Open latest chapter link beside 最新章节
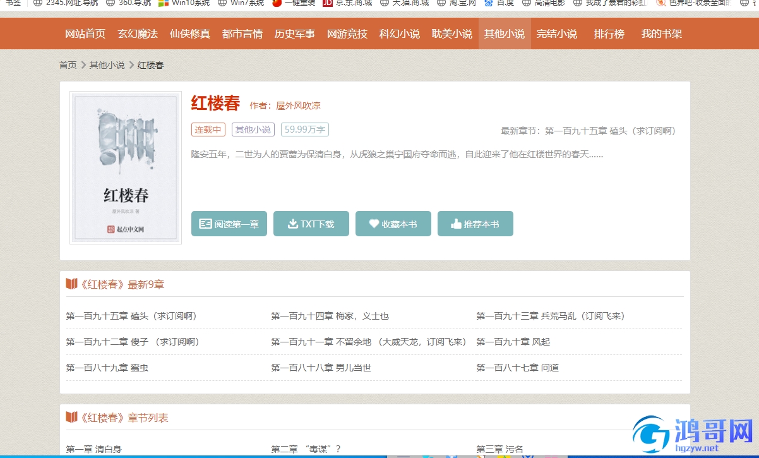 click(610, 131)
